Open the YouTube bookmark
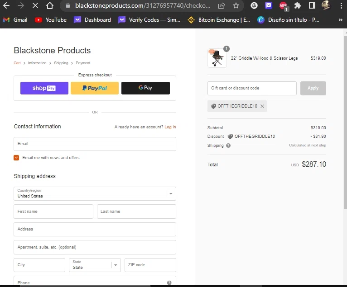This screenshot has height=287, width=347. click(x=51, y=20)
